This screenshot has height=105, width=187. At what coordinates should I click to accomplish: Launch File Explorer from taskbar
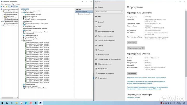[x=16, y=103]
